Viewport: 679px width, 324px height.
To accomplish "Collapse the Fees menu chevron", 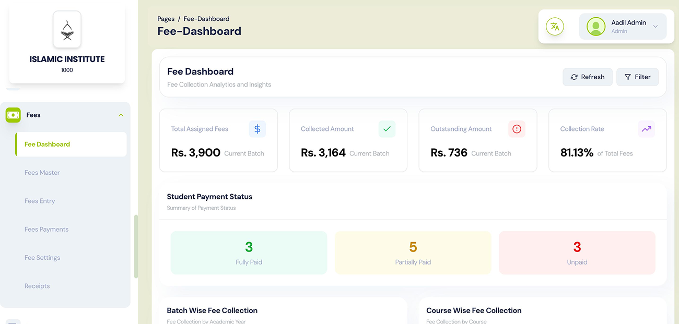I will (x=121, y=115).
